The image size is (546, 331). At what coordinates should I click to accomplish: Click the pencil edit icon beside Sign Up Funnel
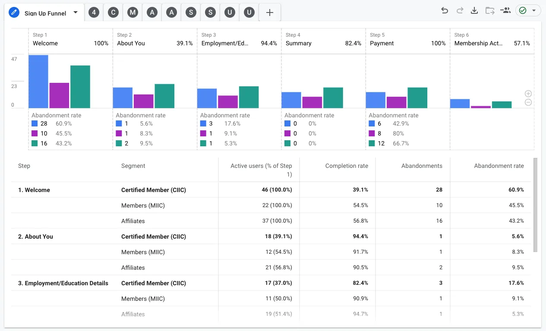pyautogui.click(x=15, y=13)
